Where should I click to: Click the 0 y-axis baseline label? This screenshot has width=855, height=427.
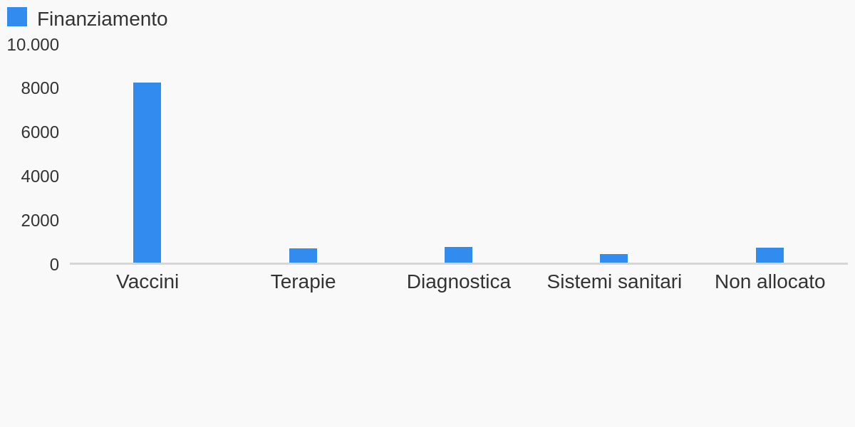click(x=54, y=265)
